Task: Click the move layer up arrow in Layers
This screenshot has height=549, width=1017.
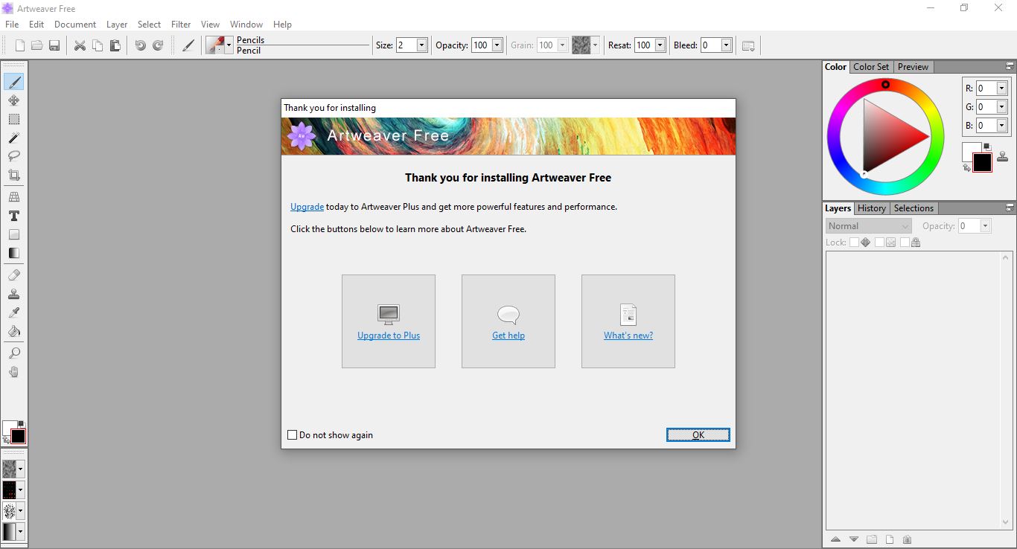Action: 835,539
